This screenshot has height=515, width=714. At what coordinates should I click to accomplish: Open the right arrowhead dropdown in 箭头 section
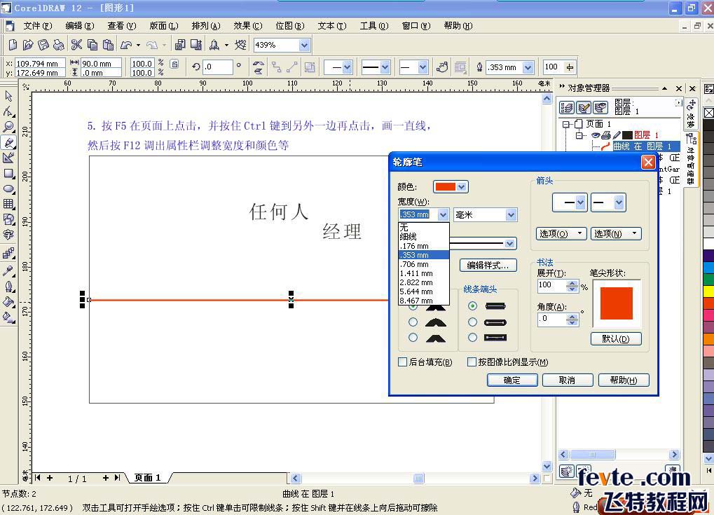pos(619,202)
